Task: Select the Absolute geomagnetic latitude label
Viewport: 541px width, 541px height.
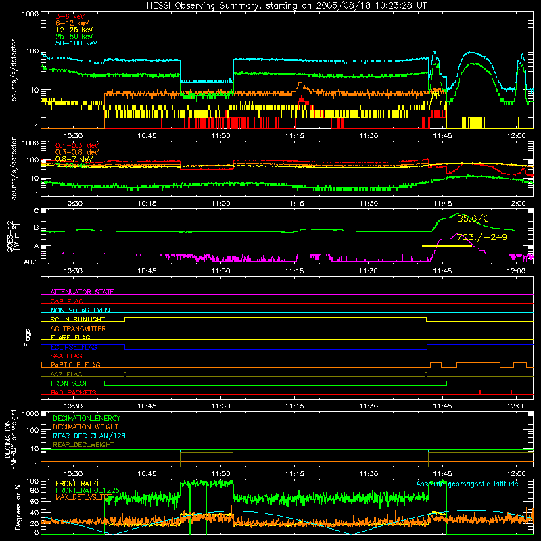Action: pyautogui.click(x=467, y=484)
